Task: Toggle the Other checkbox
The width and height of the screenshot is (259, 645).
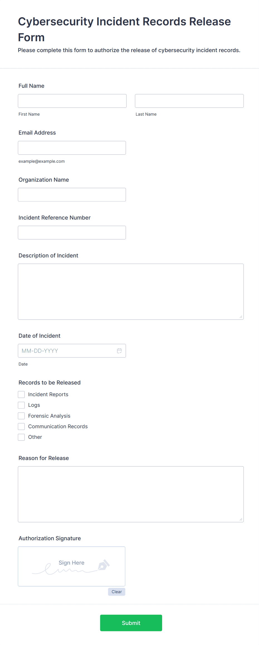Action: click(x=21, y=437)
